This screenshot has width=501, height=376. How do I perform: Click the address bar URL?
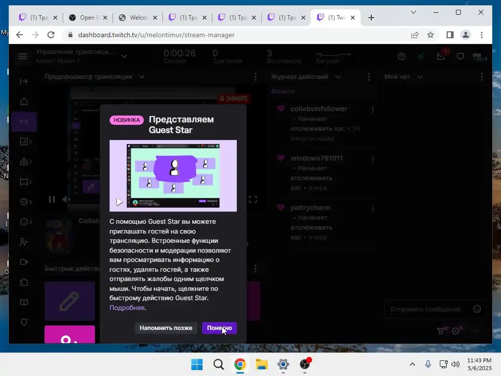156,35
